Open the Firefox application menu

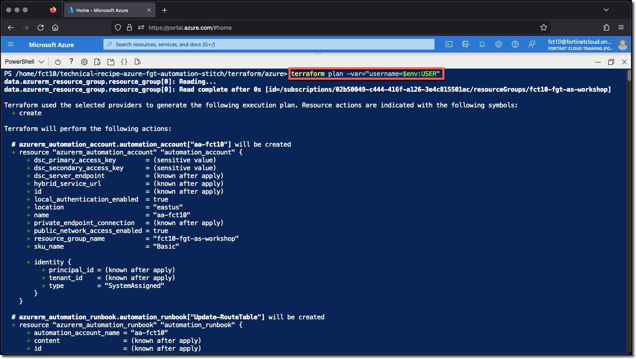click(x=621, y=27)
